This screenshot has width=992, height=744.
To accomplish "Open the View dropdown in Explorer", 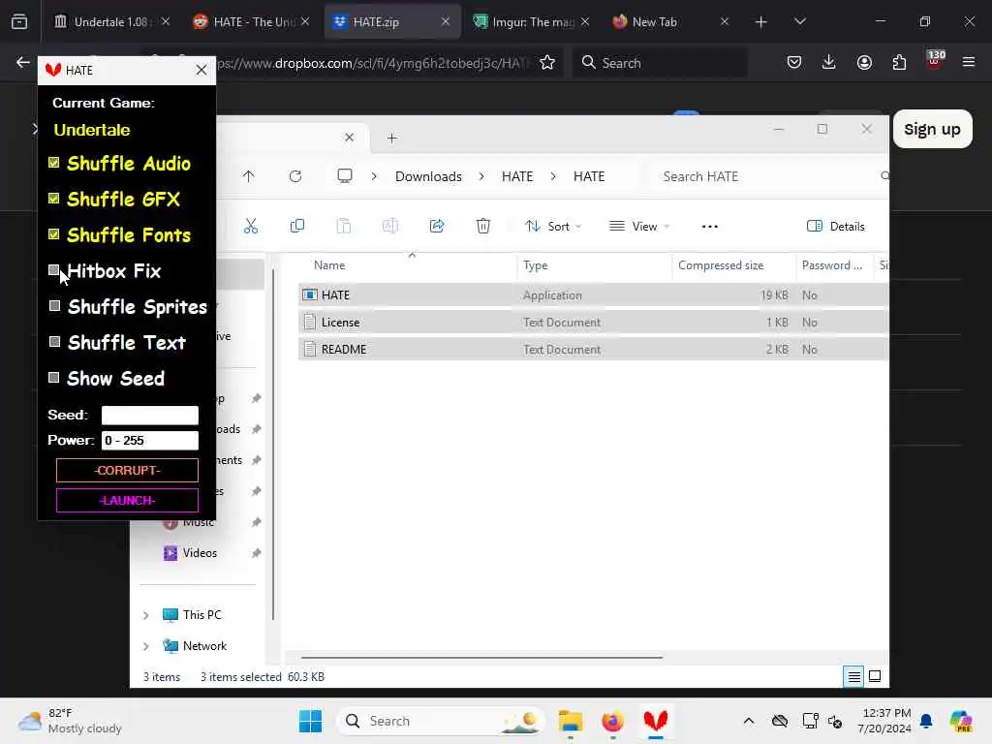I will point(639,226).
